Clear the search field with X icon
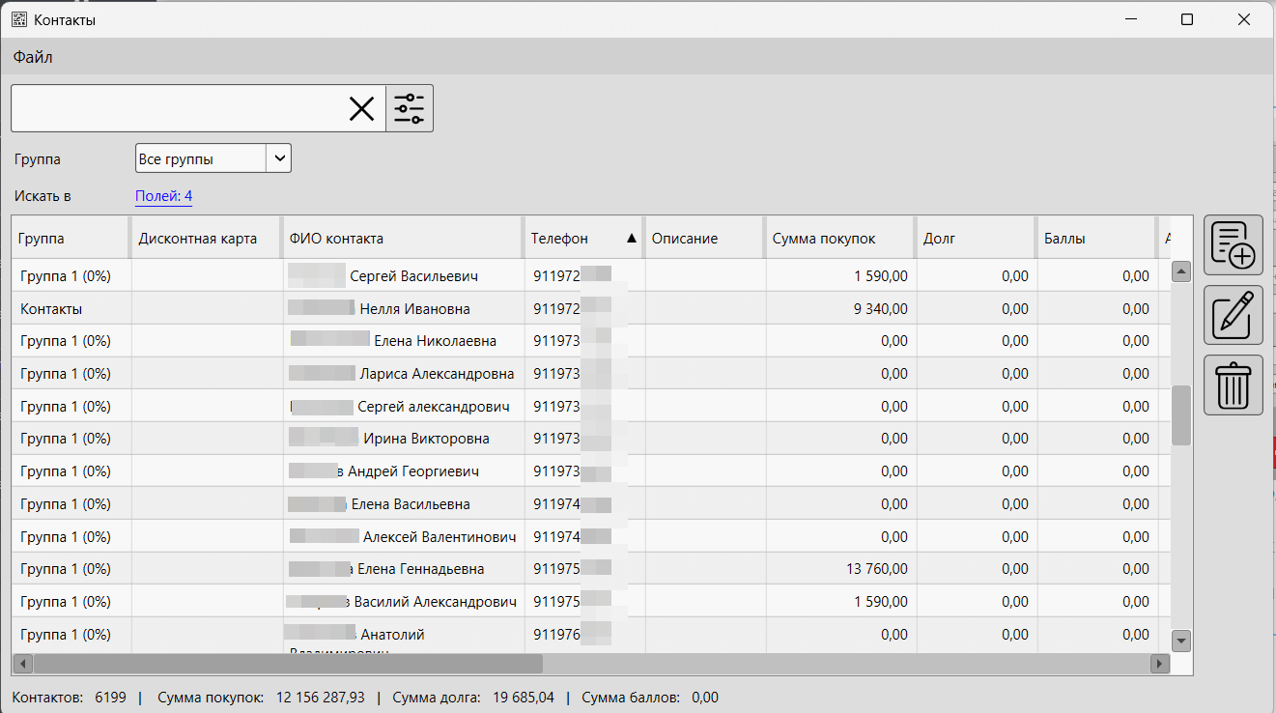This screenshot has width=1276, height=713. (361, 108)
